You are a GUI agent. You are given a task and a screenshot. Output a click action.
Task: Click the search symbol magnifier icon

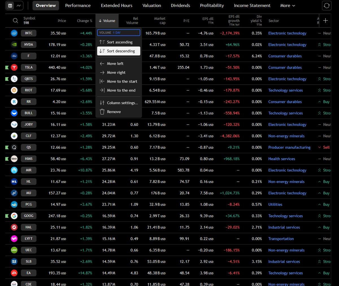(16, 21)
